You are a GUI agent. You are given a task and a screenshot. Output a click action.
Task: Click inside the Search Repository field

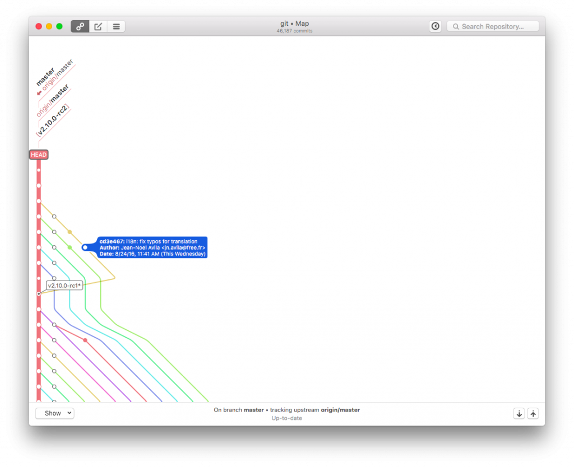point(492,26)
